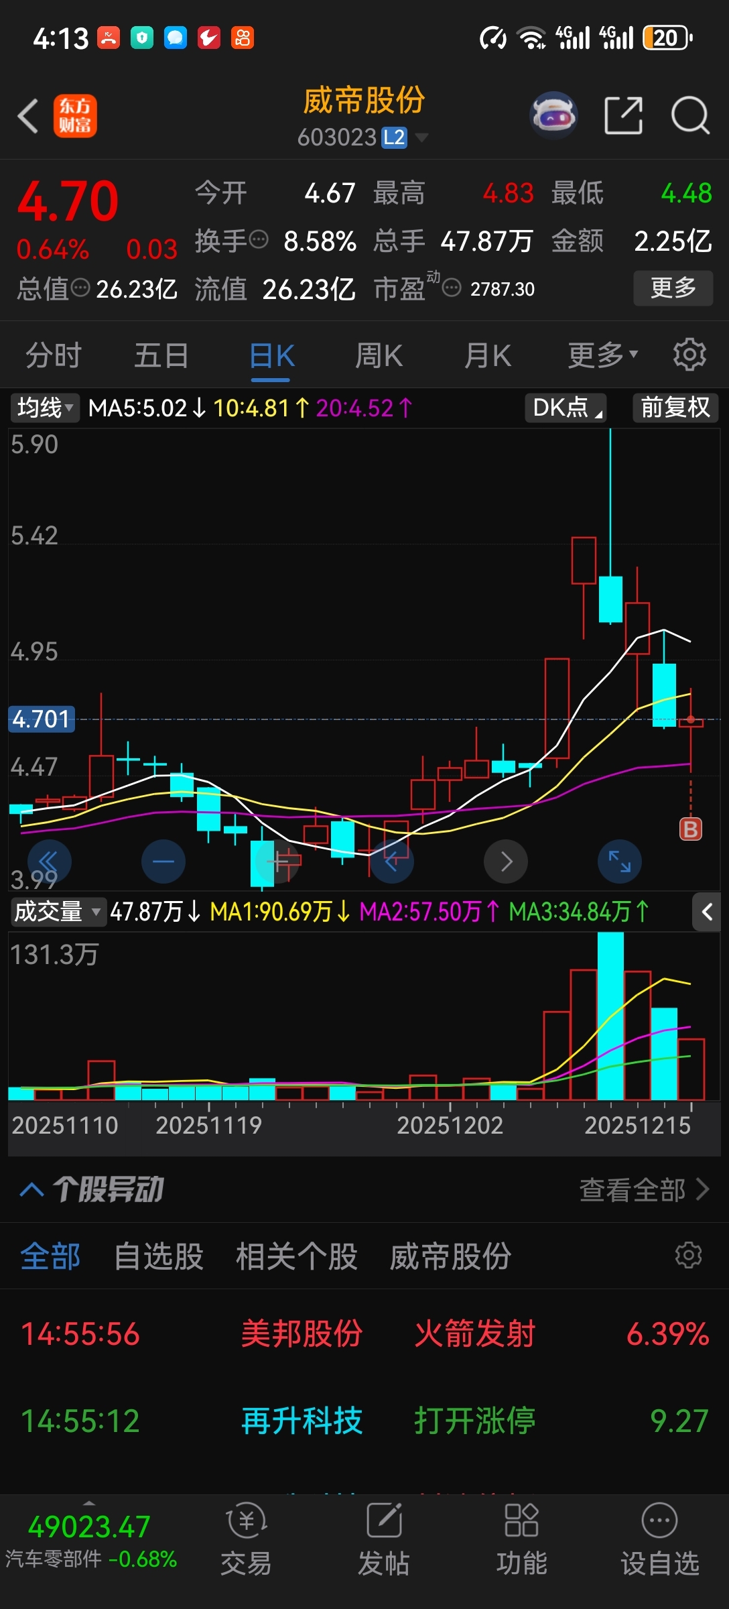Zoom in chart with plus button
729x1609 pixels.
click(x=277, y=861)
